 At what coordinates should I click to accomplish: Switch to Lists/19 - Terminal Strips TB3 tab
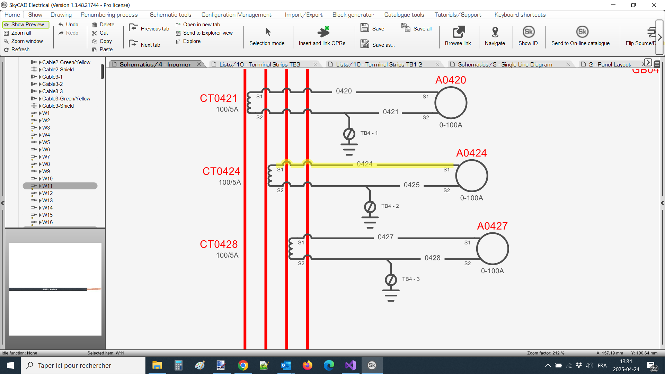[260, 64]
